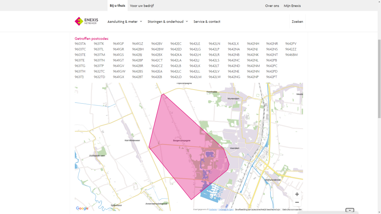Zoom in on the map

point(297,194)
